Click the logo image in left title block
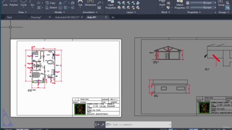 click(80, 109)
